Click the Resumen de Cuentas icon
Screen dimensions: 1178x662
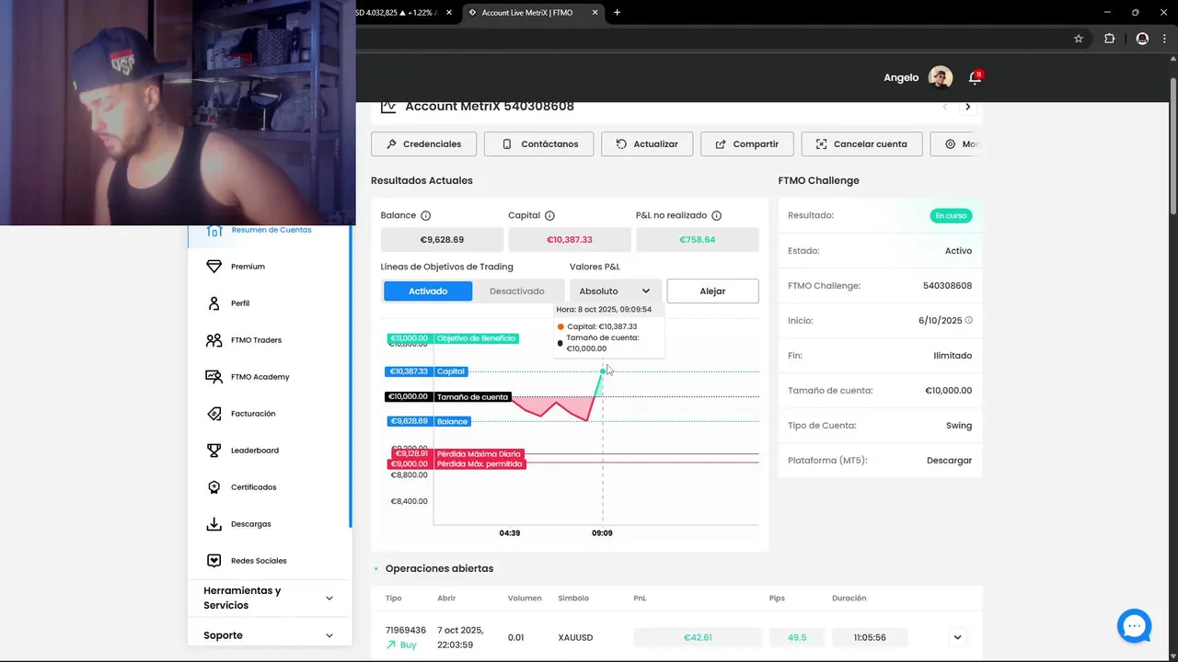point(214,231)
